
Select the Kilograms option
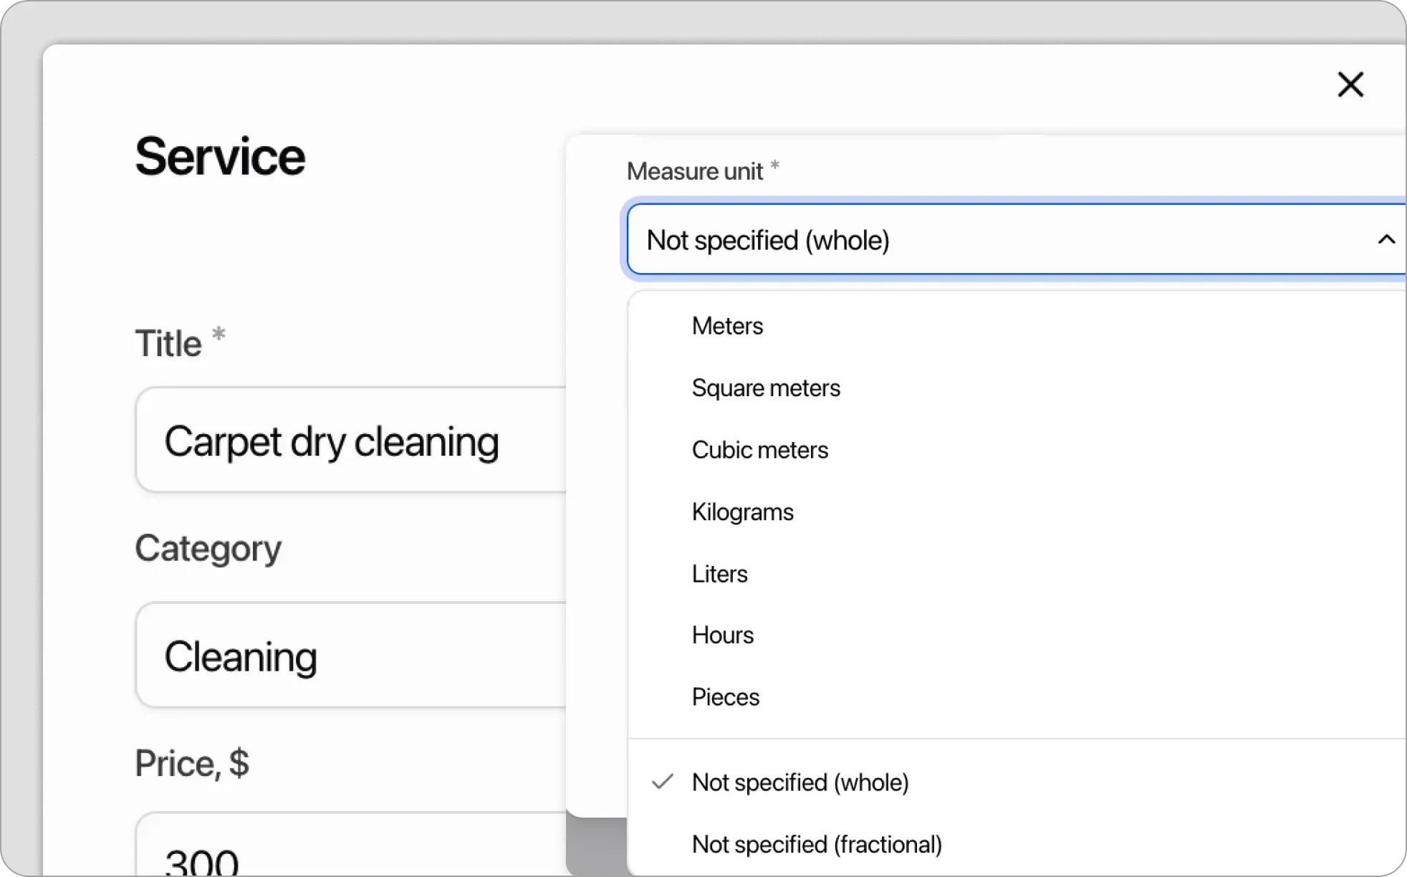(x=742, y=512)
